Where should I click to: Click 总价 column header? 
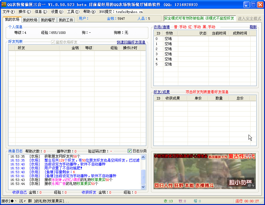(x=240, y=98)
